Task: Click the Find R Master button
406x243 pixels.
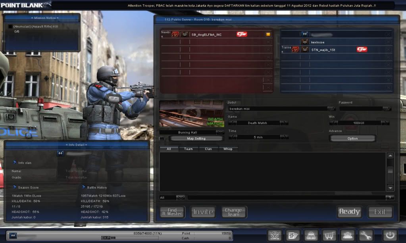Action: [x=173, y=212]
